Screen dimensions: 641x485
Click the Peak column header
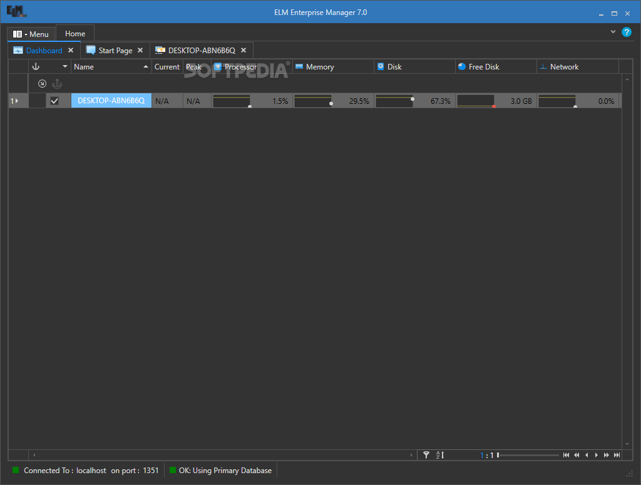coord(197,66)
